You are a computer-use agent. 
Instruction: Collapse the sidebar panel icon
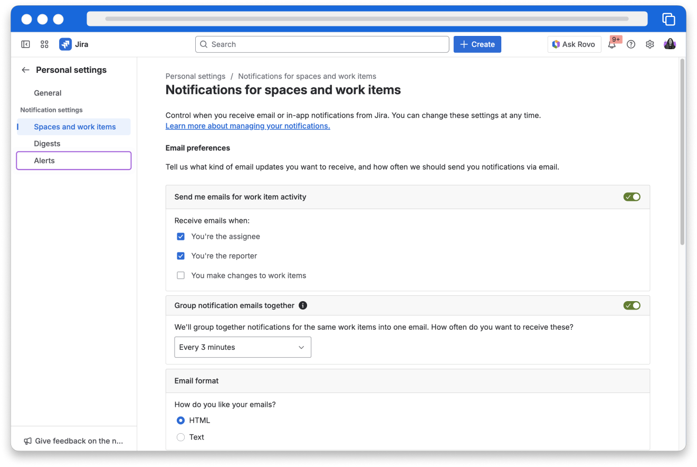point(25,44)
